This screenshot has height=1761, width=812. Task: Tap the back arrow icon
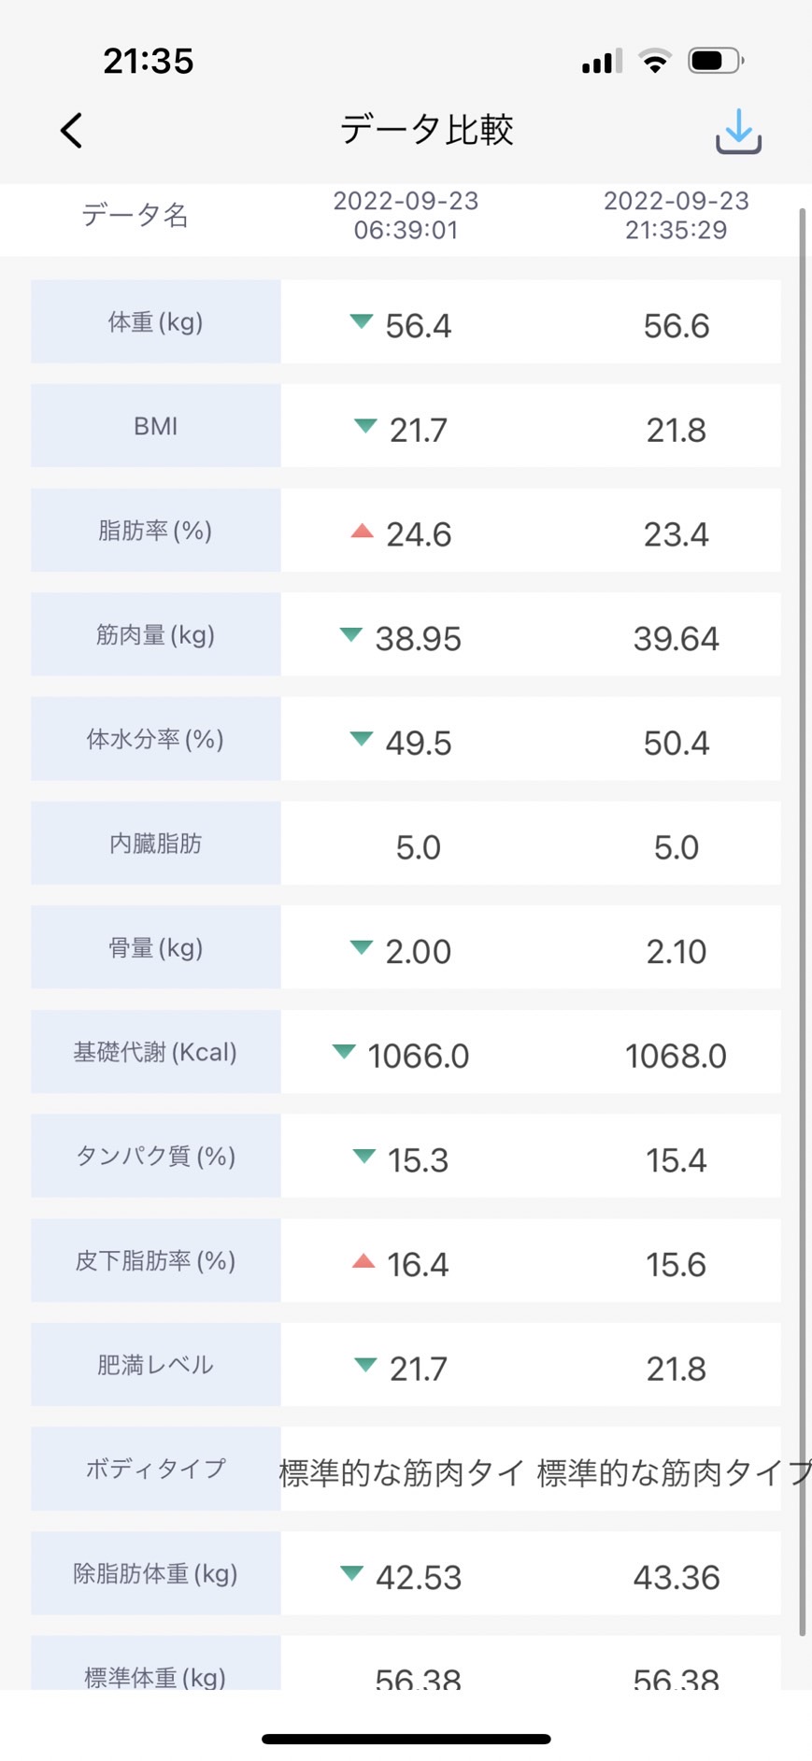72,131
